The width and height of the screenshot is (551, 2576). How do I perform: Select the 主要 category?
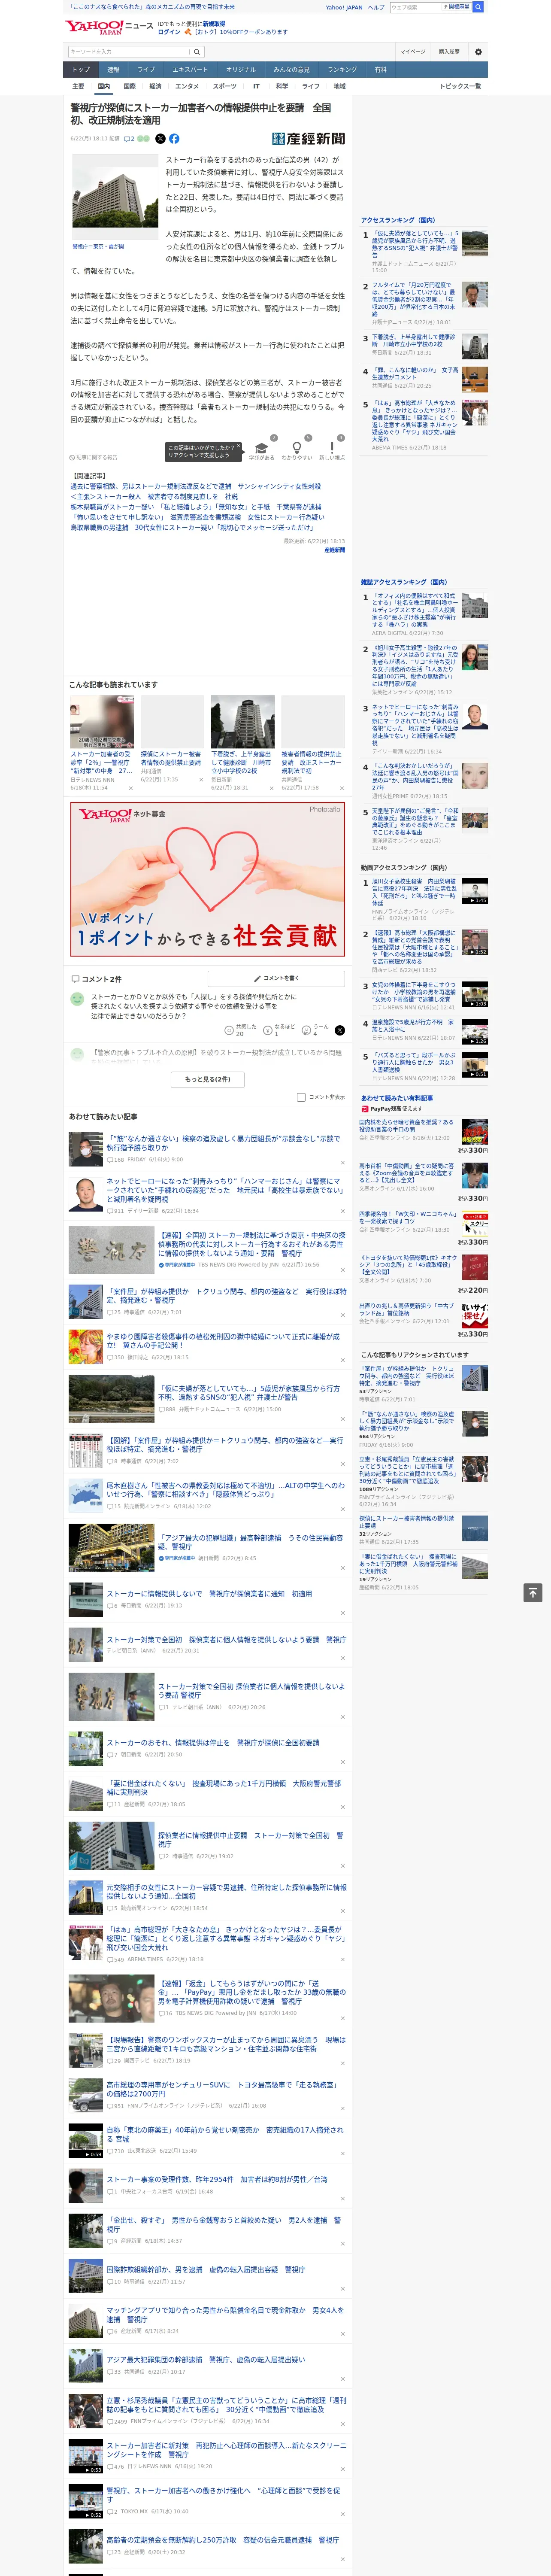[x=78, y=86]
